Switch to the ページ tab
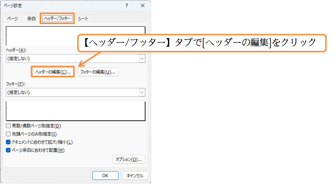Image resolution: width=335 pixels, height=184 pixels. pos(12,19)
